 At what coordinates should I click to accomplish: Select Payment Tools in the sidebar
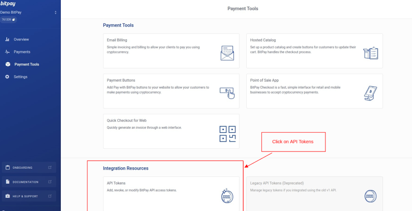tap(27, 64)
